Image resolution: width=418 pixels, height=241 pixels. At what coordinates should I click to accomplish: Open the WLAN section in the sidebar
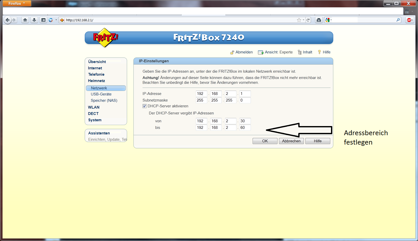(x=94, y=107)
